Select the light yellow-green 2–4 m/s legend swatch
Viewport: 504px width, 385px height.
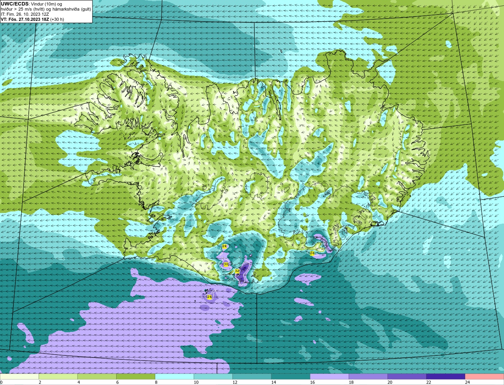(x=58, y=376)
